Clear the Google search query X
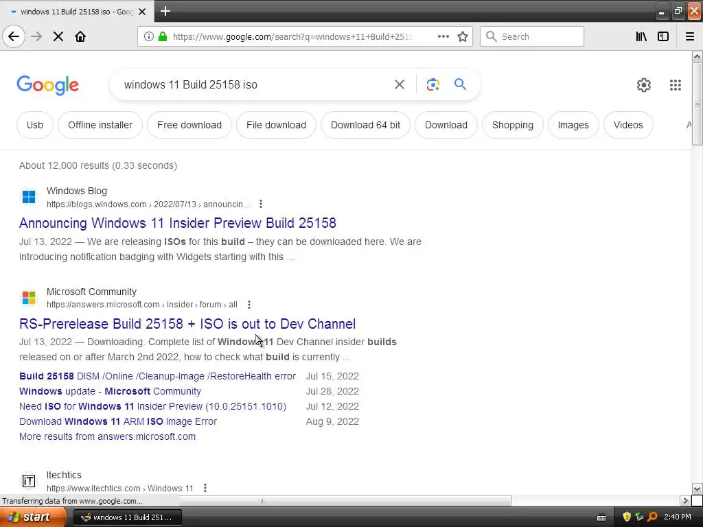This screenshot has width=703, height=527. pyautogui.click(x=399, y=84)
